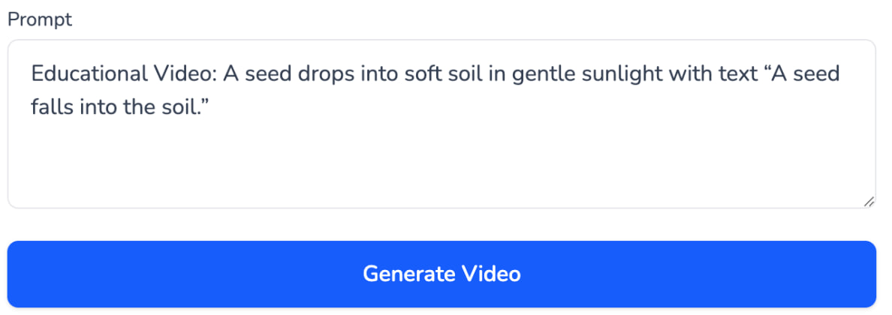Place cursor on the word "drops"
892x315 pixels.
(x=310, y=75)
